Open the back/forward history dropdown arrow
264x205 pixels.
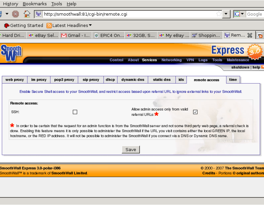pyautogui.click(x=7, y=14)
